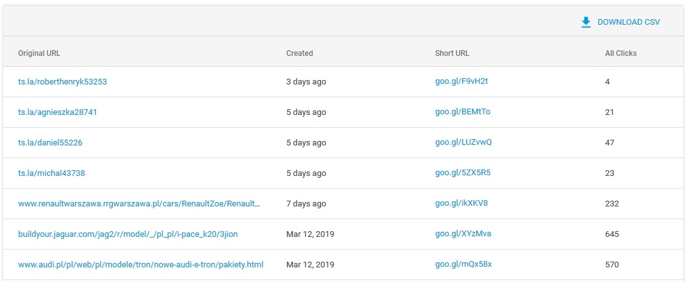Screen dimensions: 687x282
Task: Click the DOWNLOAD CSV button
Action: [x=620, y=22]
